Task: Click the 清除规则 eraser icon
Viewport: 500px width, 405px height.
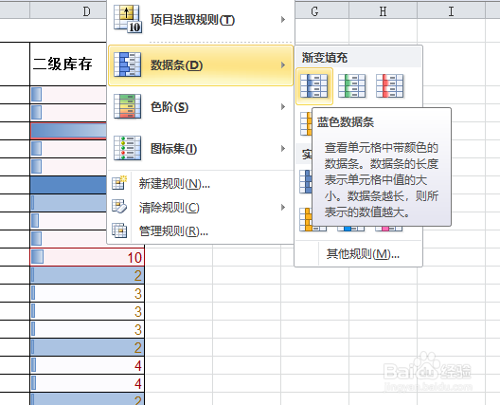Action: (119, 207)
